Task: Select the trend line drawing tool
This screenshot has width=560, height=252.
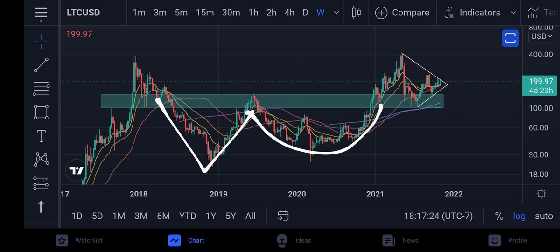Action: click(41, 65)
